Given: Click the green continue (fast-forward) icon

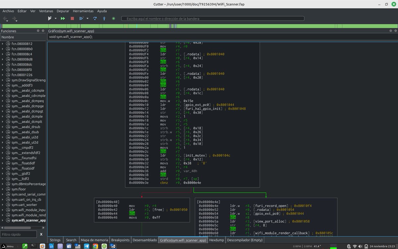Looking at the screenshot, I should 63,19.
